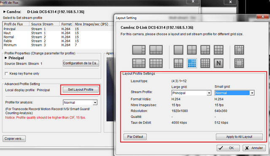Enable Keep key frame only checkbox
The height and width of the screenshot is (156, 270).
coord(6,74)
